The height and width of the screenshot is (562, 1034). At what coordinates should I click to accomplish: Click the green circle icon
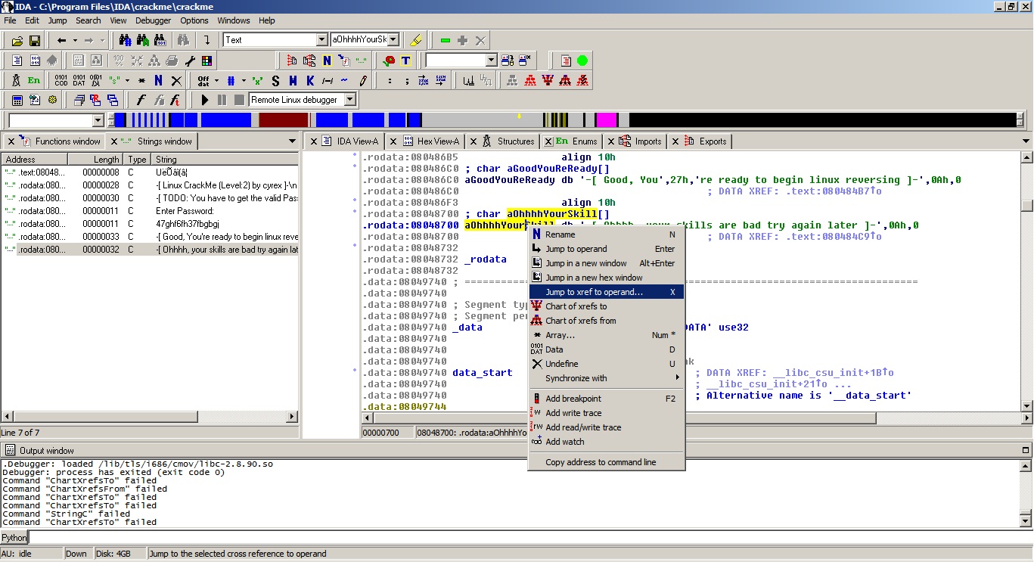click(x=582, y=61)
